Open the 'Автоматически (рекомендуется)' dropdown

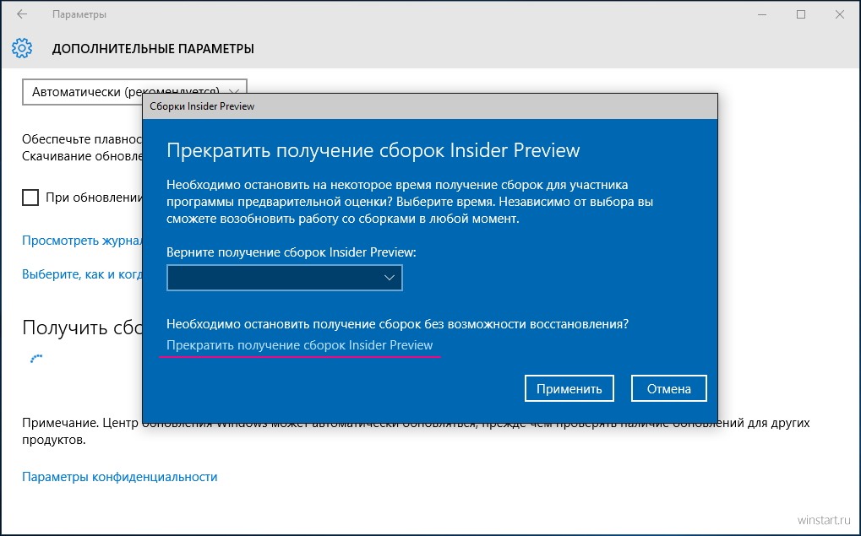pos(134,92)
